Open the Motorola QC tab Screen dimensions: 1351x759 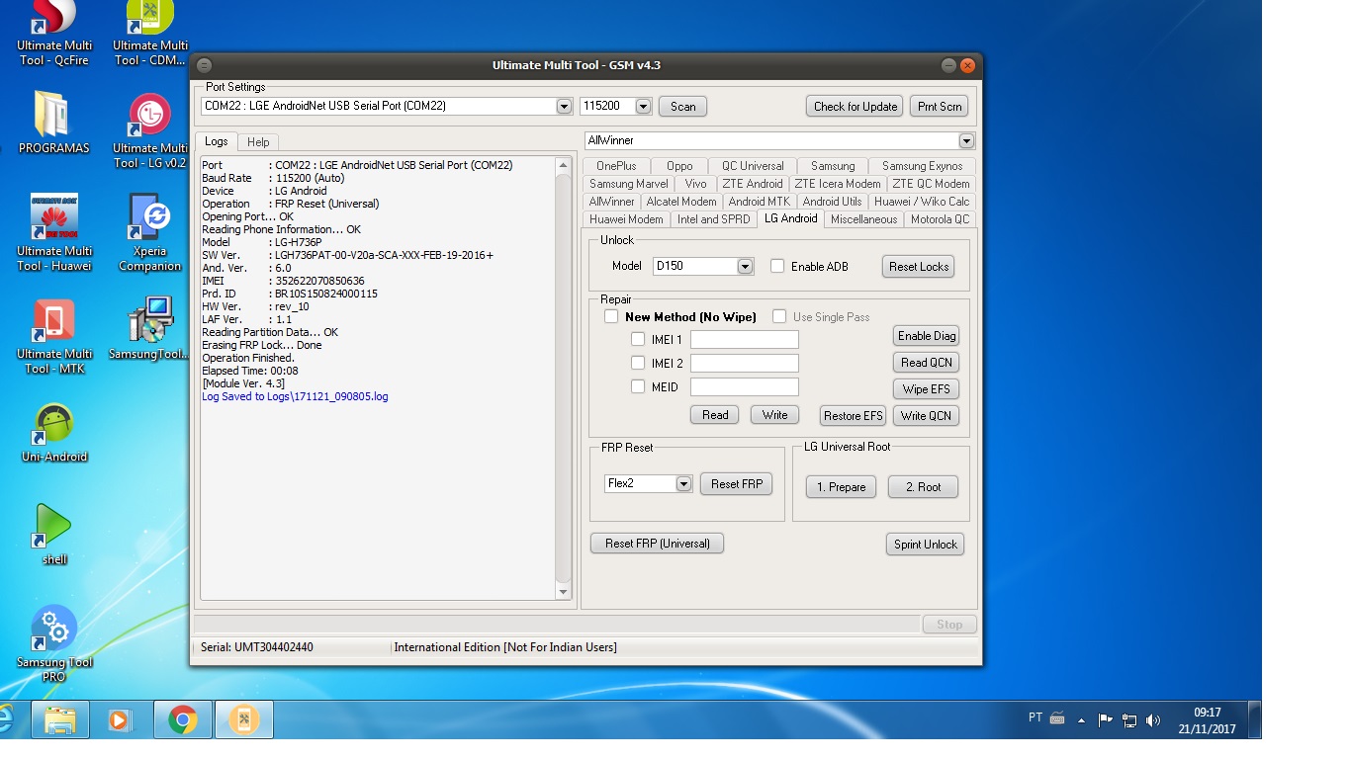[x=940, y=219]
